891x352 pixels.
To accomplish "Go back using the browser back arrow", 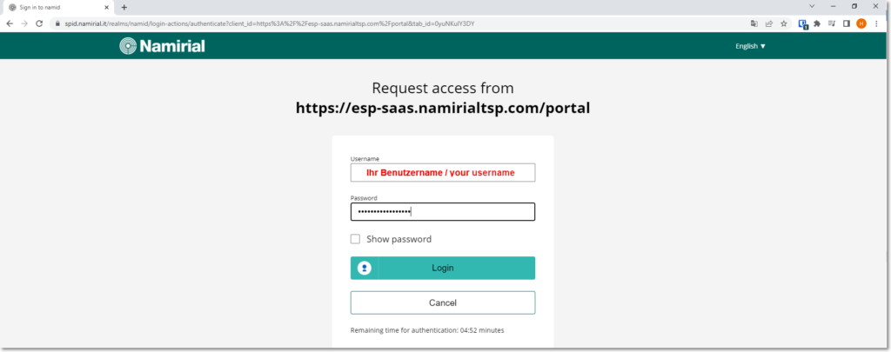I will coord(10,23).
